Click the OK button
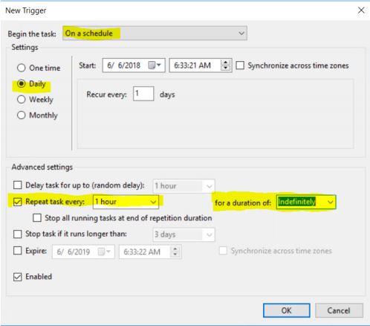 pyautogui.click(x=287, y=310)
